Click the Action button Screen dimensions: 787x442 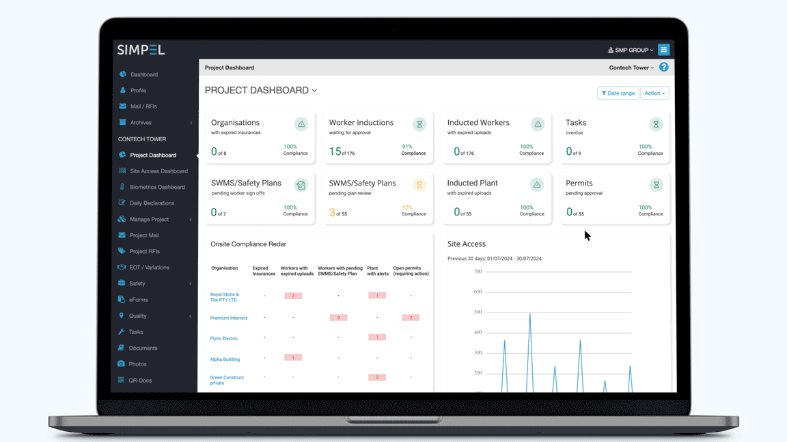point(654,93)
